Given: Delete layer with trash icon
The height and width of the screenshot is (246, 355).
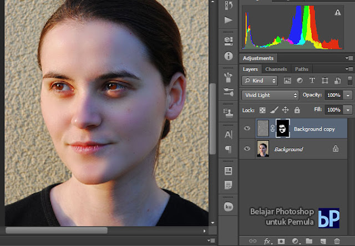Looking at the screenshot, I should point(337,241).
